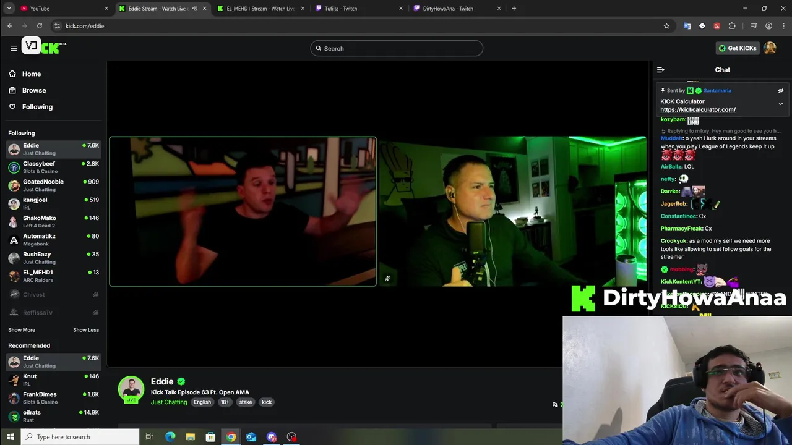The width and height of the screenshot is (792, 445).
Task: Click the Get KICKs button
Action: pos(738,48)
